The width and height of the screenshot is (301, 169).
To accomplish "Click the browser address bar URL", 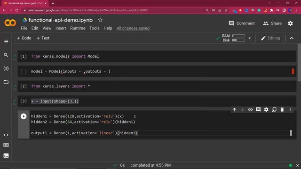I will 88,10.
